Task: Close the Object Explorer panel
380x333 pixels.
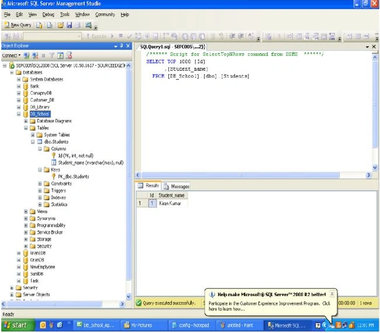Action: click(x=128, y=46)
